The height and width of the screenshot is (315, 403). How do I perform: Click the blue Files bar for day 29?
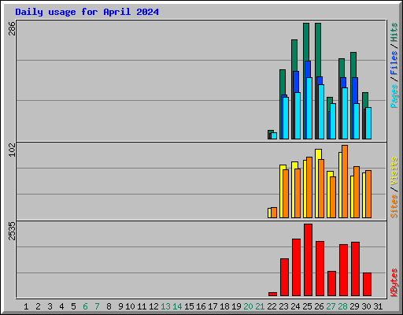355,91
